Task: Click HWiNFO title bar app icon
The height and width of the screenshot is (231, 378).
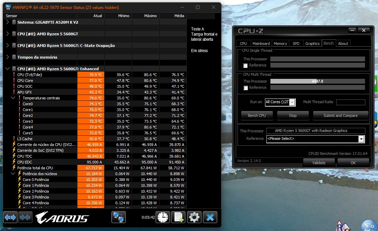Action: [x=8, y=7]
